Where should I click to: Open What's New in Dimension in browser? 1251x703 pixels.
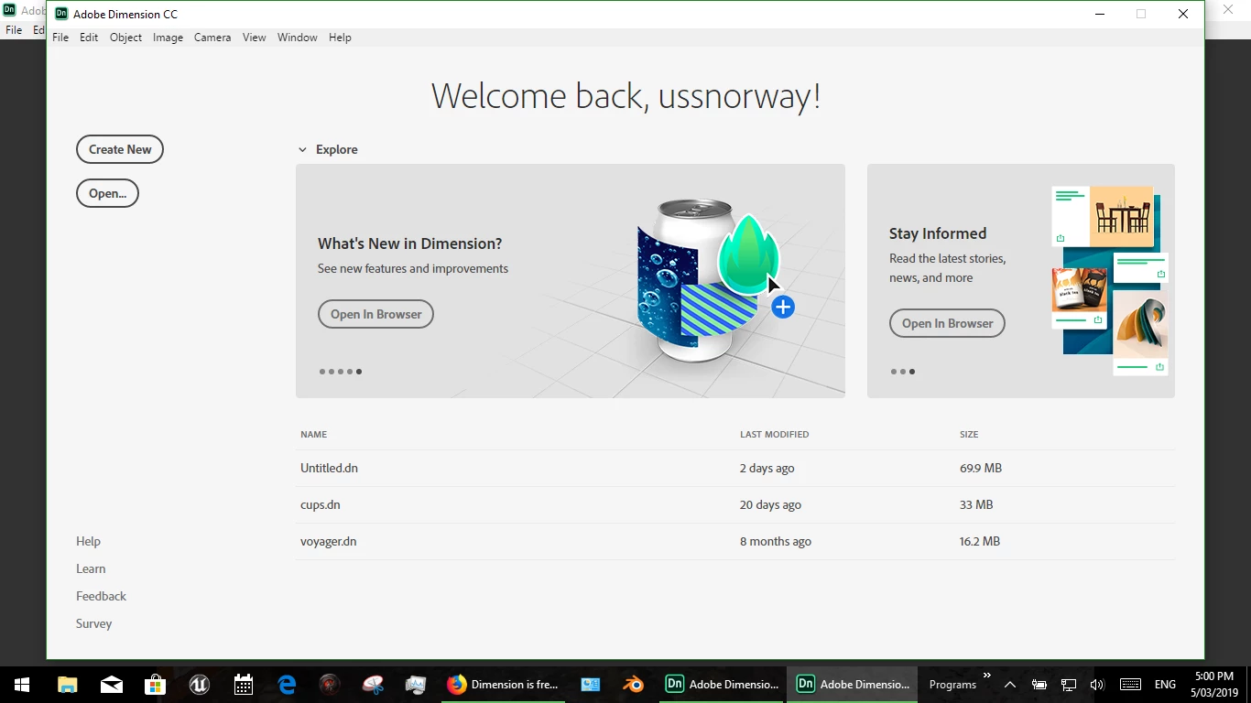(x=375, y=314)
